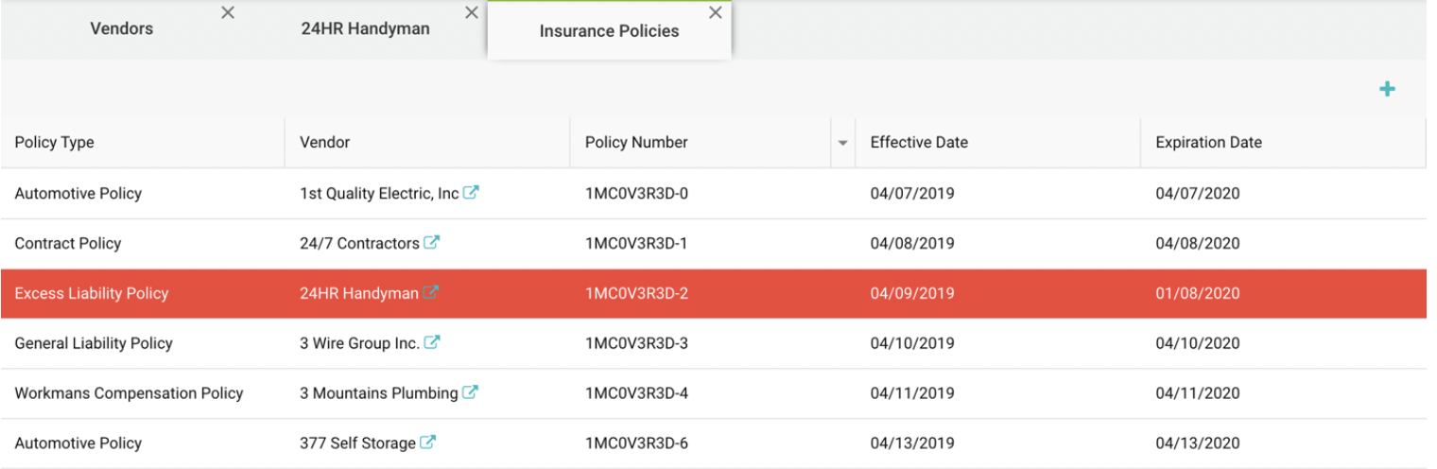Image resolution: width=1437 pixels, height=469 pixels.
Task: Open external link icon beside 3 Wire Group Inc.
Action: coord(432,342)
